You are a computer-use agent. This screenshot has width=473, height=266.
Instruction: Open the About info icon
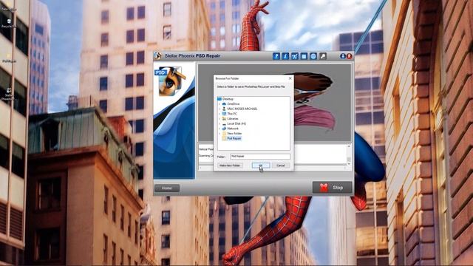285,56
